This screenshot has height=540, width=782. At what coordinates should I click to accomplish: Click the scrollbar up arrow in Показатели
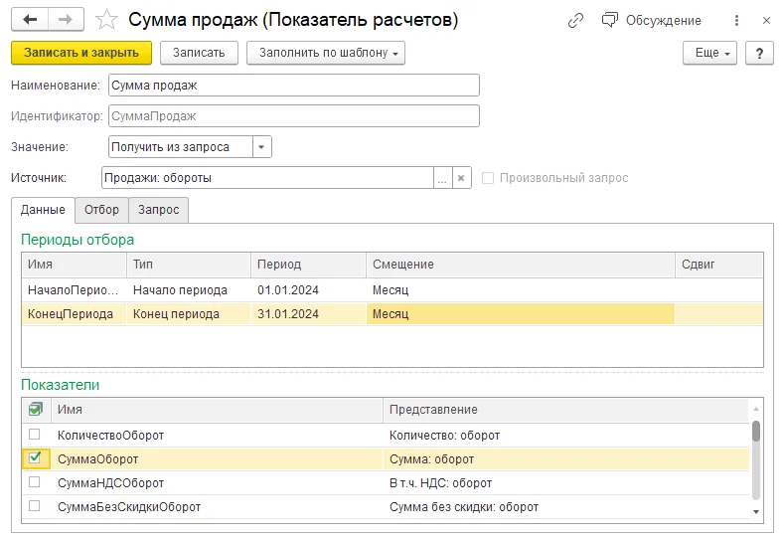(756, 410)
